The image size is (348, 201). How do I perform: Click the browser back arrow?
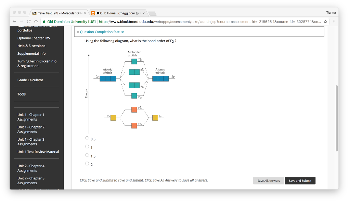click(14, 22)
